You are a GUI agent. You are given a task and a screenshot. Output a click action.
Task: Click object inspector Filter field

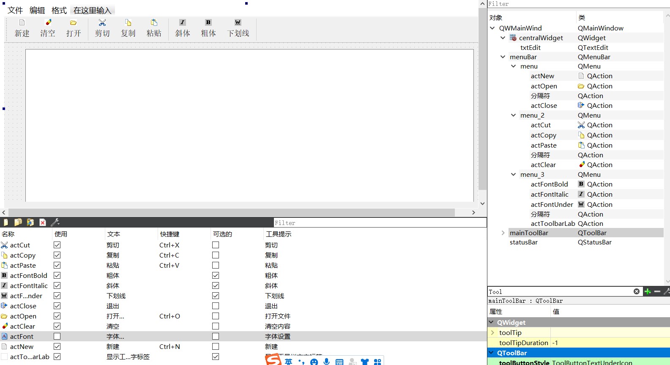[579, 4]
